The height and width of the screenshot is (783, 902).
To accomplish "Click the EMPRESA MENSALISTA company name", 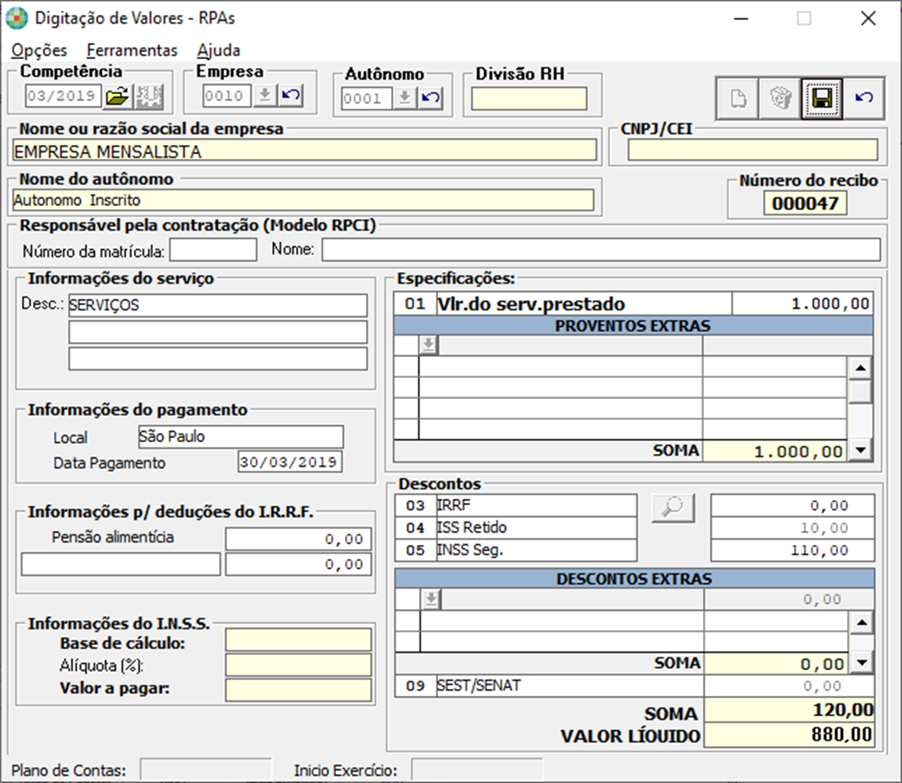I will coord(304,150).
